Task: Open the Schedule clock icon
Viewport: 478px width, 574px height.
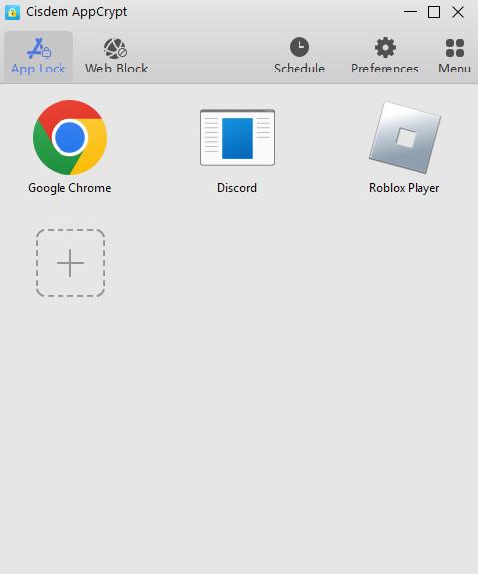Action: tap(299, 47)
